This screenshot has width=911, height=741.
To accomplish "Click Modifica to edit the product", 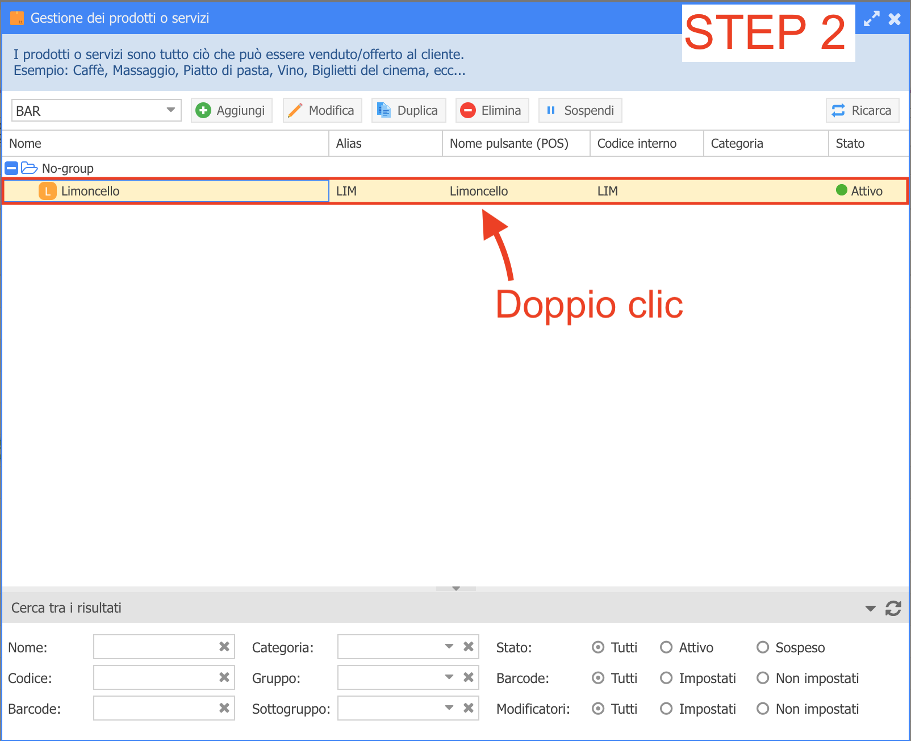I will tap(323, 110).
